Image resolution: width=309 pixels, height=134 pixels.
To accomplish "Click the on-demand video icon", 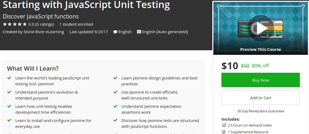I will coord(224,125).
